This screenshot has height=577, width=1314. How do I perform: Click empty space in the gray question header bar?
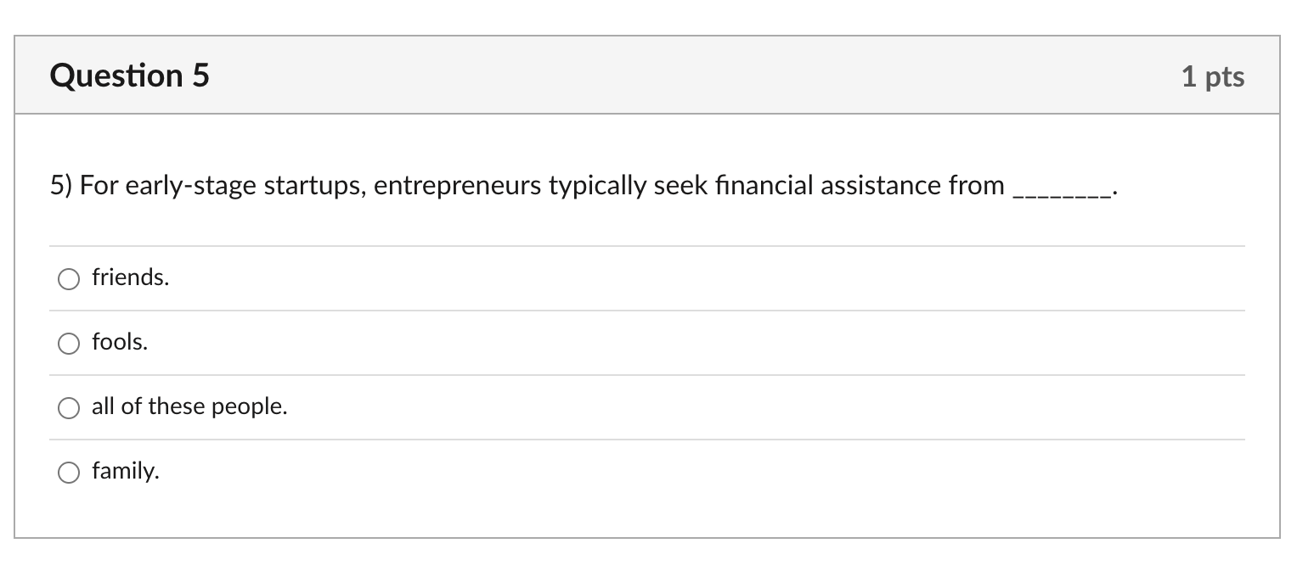pyautogui.click(x=680, y=76)
